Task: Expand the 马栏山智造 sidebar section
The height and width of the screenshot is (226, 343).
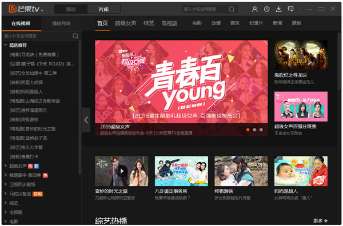Action: [6, 193]
